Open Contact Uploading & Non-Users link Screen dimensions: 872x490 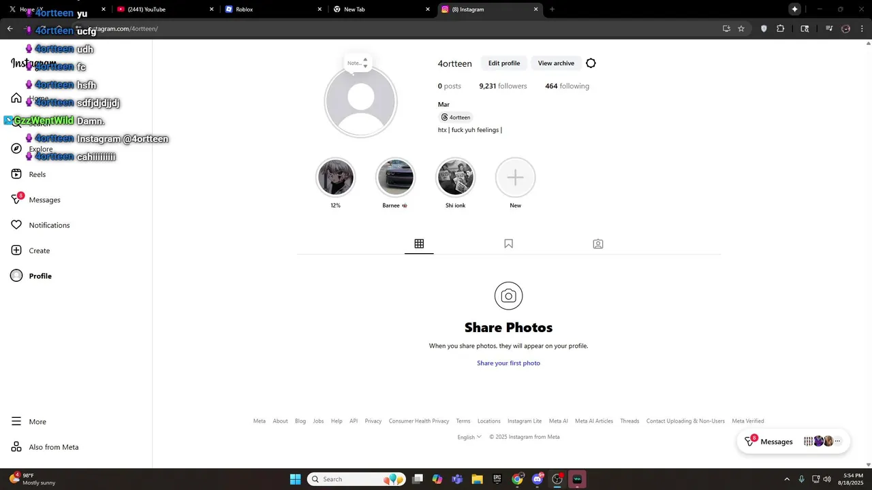click(685, 421)
